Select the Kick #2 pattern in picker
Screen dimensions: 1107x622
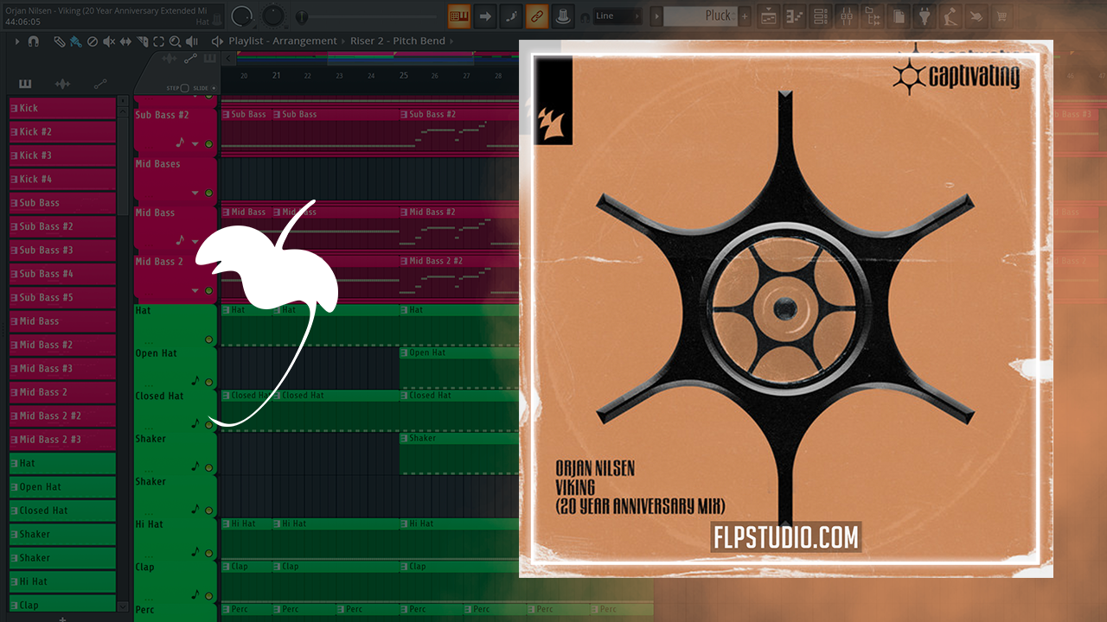click(62, 132)
